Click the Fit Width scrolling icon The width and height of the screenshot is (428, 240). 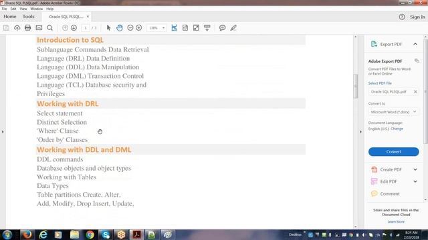[174, 28]
